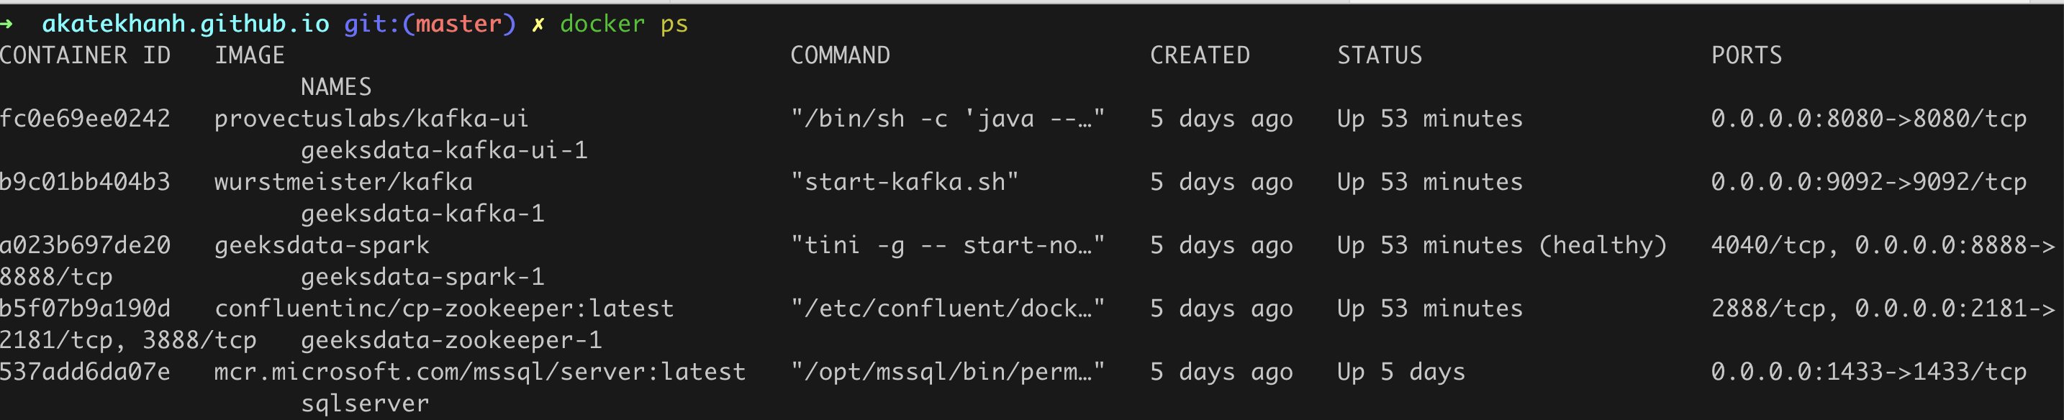The image size is (2064, 420).
Task: Click the confluentinc/cp-zookeeper:latest image name
Action: pyautogui.click(x=445, y=309)
